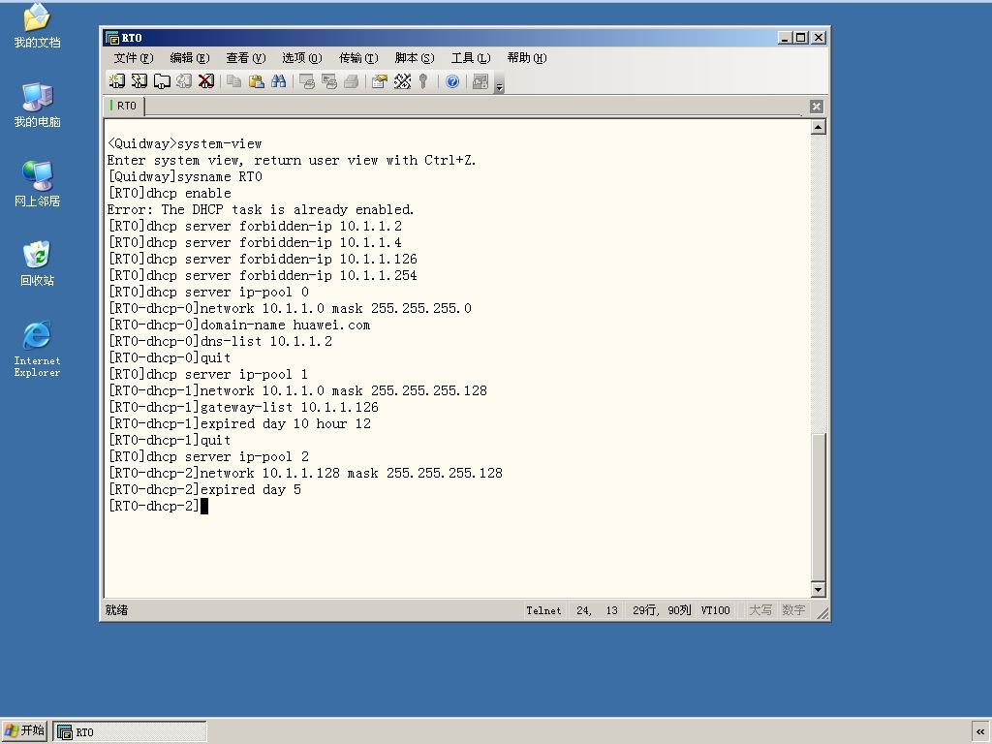Open the Keymap Editor icon
Image resolution: width=992 pixels, height=744 pixels.
pyautogui.click(x=402, y=81)
